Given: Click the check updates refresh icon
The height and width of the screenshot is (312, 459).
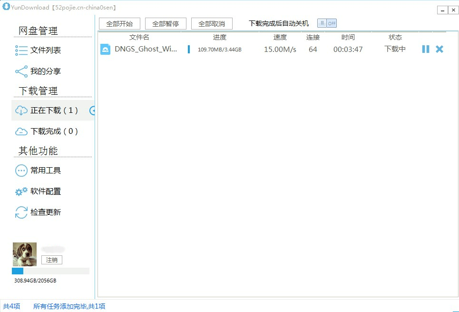Looking at the screenshot, I should [21, 212].
